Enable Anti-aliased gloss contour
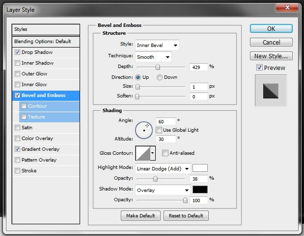The height and width of the screenshot is (236, 304). coord(165,153)
